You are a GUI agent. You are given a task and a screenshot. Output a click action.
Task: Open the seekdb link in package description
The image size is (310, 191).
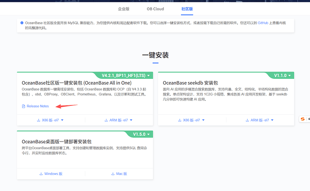pos(282,94)
